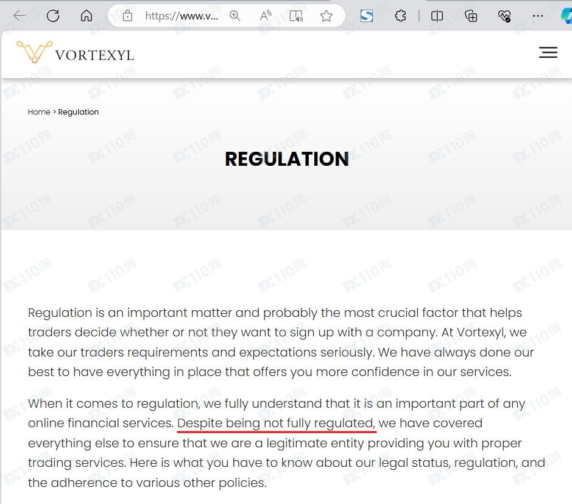
Task: Refresh the current page
Action: 53,16
